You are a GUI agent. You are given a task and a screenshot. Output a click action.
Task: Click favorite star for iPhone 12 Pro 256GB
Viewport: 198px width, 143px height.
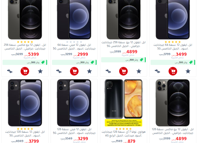(139, 71)
